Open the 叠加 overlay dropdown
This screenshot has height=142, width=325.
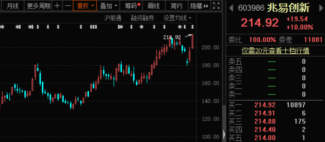(x=108, y=5)
